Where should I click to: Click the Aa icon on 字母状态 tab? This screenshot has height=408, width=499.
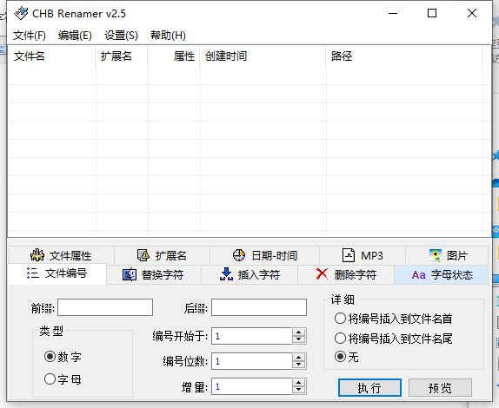point(418,275)
